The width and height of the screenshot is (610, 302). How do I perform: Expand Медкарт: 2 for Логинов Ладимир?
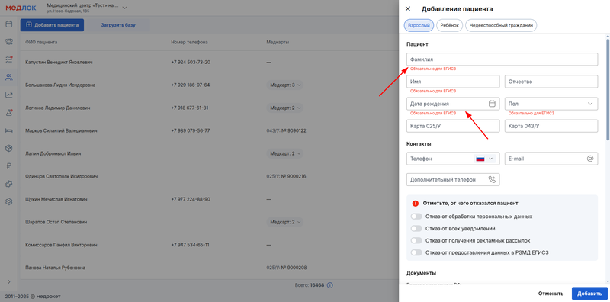click(284, 108)
